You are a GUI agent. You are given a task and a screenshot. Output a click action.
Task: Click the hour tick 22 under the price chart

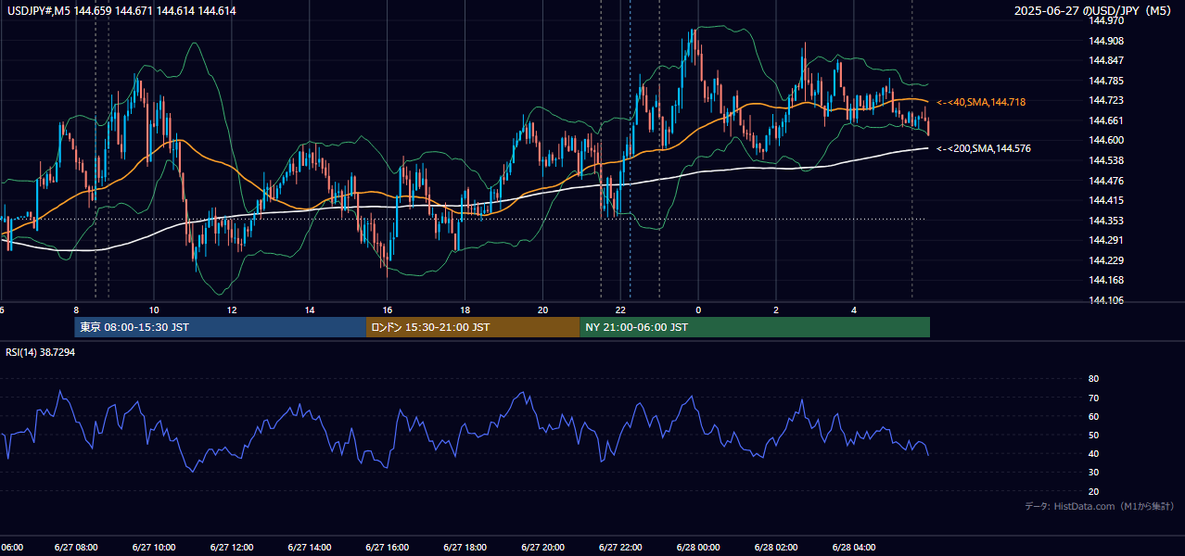621,310
